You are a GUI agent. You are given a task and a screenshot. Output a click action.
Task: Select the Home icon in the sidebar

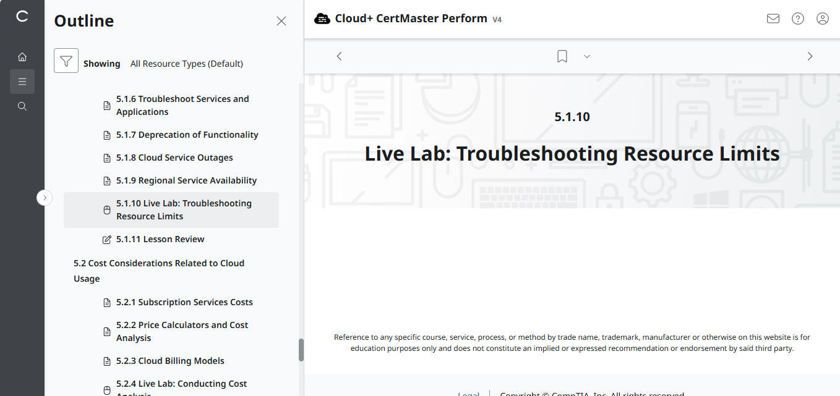click(22, 56)
